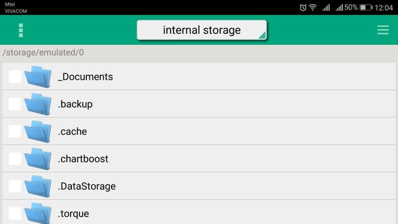Mark the .DataStorage checkbox

tap(15, 186)
